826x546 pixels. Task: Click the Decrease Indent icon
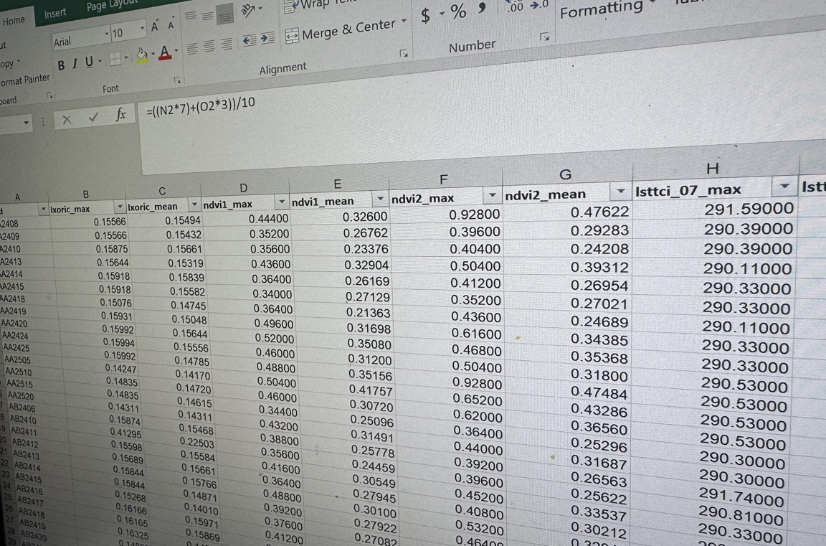tap(249, 41)
